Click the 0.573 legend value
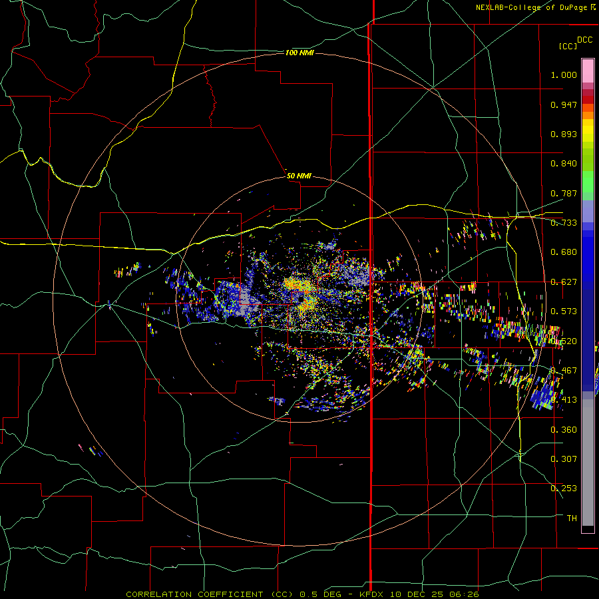The image size is (599, 599). click(564, 311)
